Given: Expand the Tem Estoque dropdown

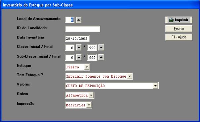Looking at the screenshot, I should tap(99, 76).
